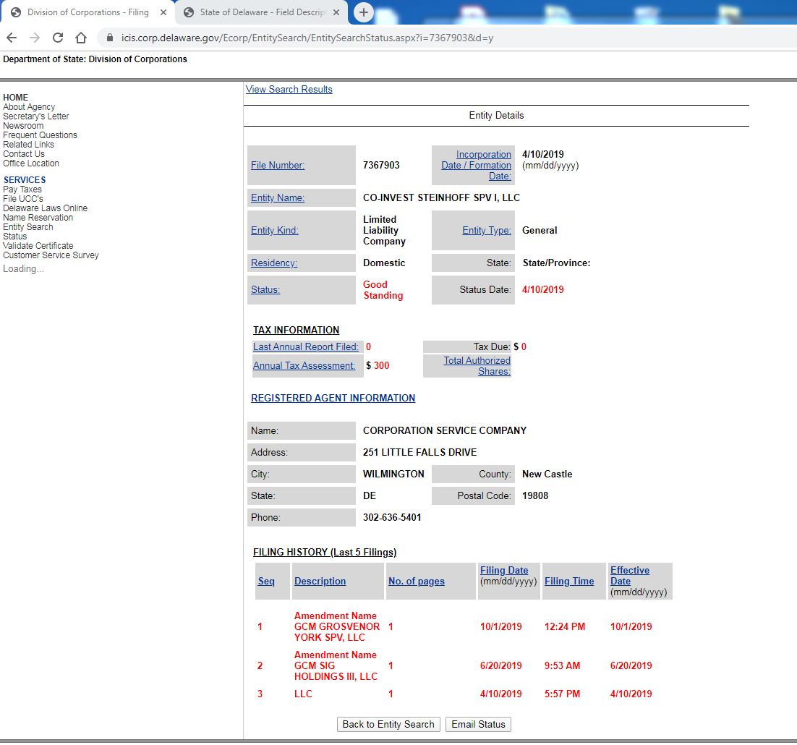This screenshot has width=797, height=745.
Task: Click Back to Entity Search button
Action: 388,724
